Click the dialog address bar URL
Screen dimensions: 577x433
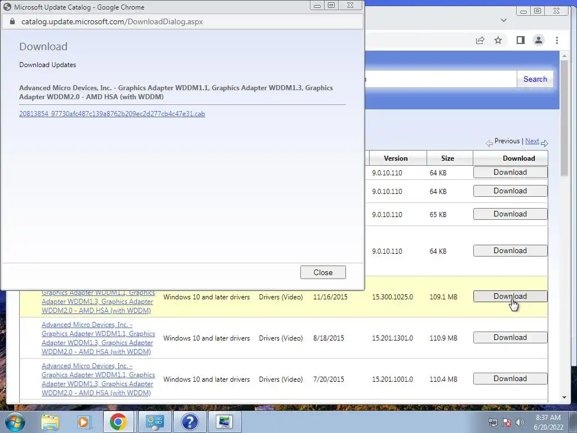(x=112, y=22)
